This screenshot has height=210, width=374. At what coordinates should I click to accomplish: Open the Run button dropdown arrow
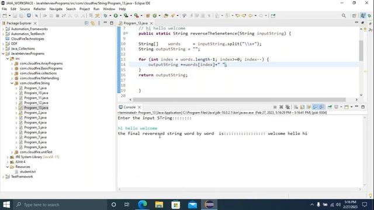point(120,16)
